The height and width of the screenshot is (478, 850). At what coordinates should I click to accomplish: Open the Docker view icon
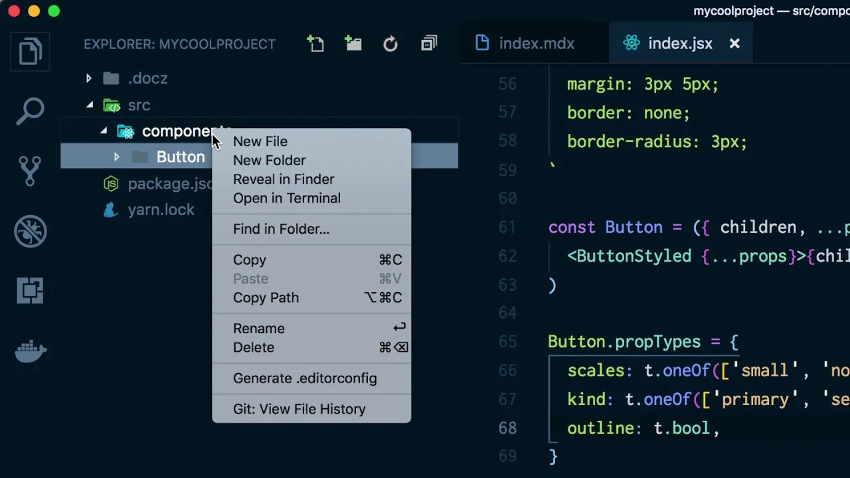30,350
